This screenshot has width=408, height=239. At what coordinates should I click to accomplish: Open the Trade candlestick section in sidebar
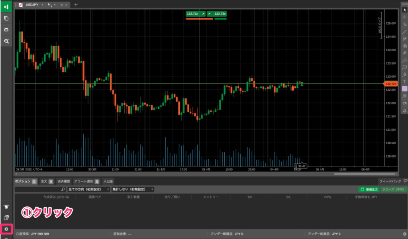[6, 7]
